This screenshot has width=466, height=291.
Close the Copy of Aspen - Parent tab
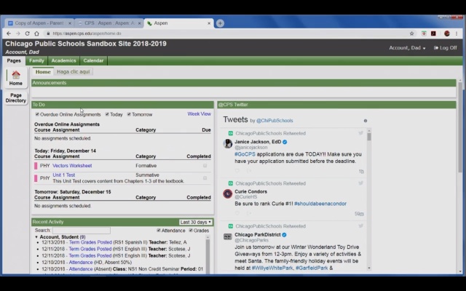click(x=70, y=23)
